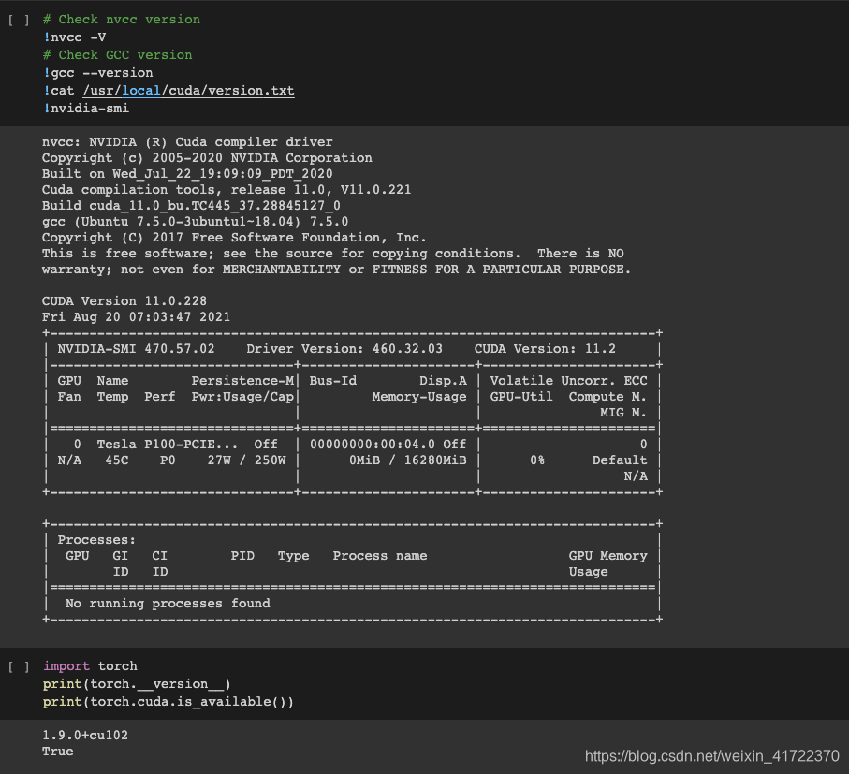Click the No running processes found line

[x=164, y=603]
